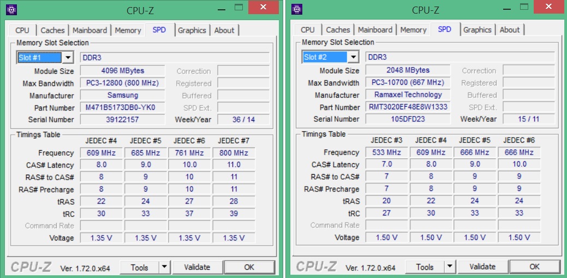Select part number RMT3020EF48E8W1333

pyautogui.click(x=408, y=107)
